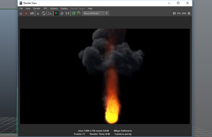The width and height of the screenshot is (212, 137).
Task: Click the Snapshot camera icon
Action: coord(32,13)
